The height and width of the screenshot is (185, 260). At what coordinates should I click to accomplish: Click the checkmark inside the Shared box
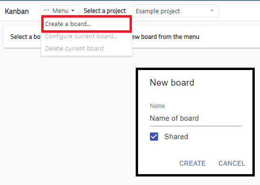tap(154, 137)
